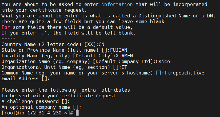Click the country code value CN
The height and width of the screenshot is (117, 220).
101,45
